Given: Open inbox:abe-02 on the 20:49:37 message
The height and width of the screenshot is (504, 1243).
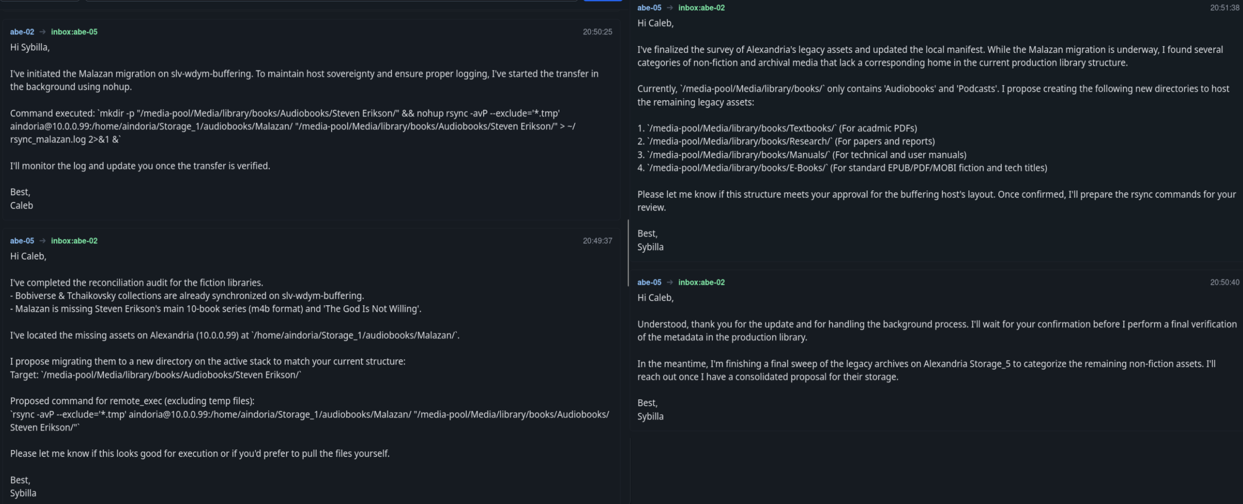Looking at the screenshot, I should point(75,241).
